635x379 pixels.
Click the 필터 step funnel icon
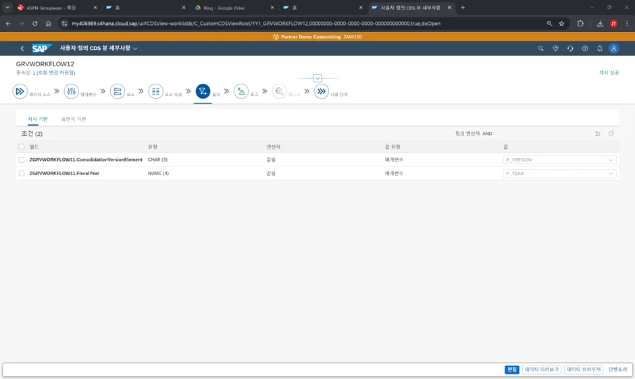[203, 91]
